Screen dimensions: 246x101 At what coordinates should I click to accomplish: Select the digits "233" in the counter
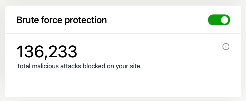click(x=63, y=52)
